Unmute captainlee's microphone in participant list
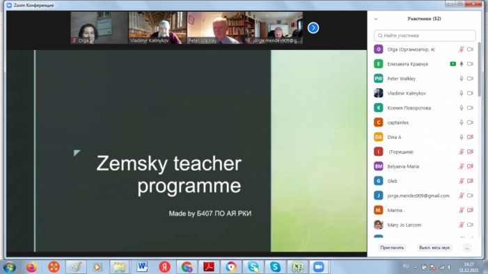This screenshot has height=274, width=488. [462, 122]
